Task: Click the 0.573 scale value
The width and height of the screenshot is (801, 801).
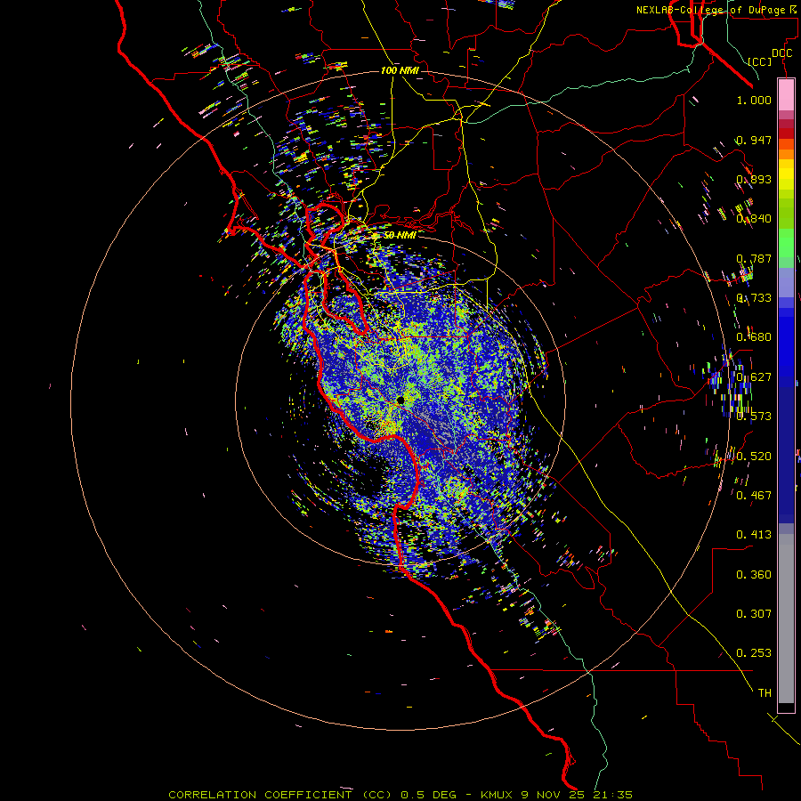Action: (x=754, y=417)
